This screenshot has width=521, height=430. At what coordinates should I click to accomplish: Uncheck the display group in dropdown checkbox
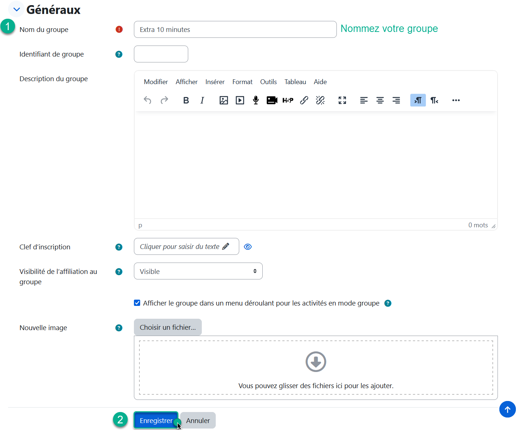pyautogui.click(x=137, y=303)
